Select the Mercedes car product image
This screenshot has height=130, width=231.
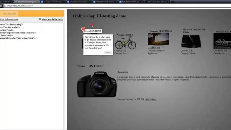222,41
